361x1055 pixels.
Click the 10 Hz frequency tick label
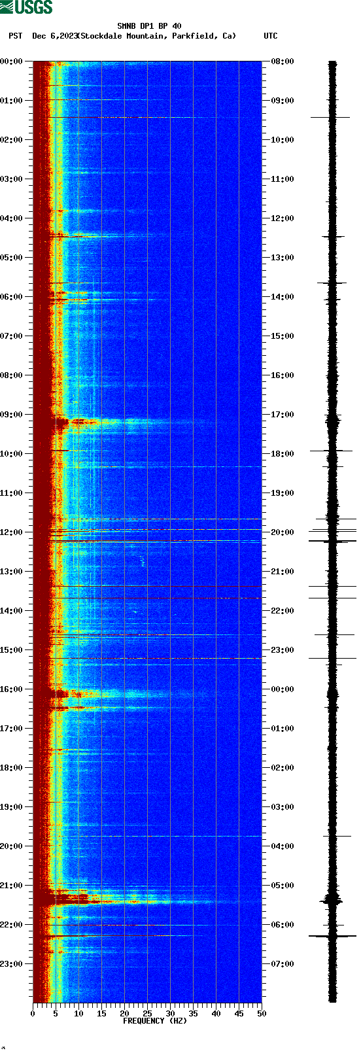78,1014
